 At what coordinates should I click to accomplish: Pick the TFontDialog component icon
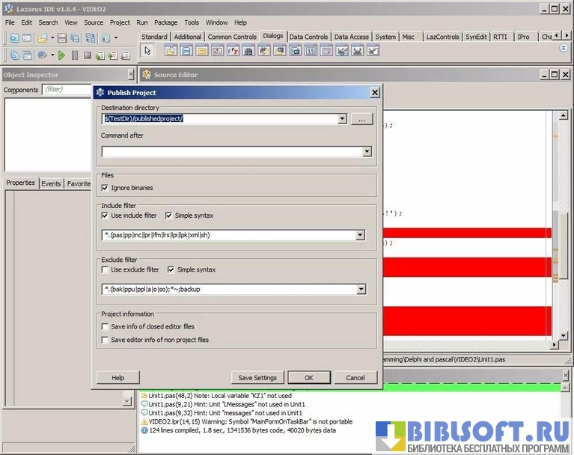233,51
